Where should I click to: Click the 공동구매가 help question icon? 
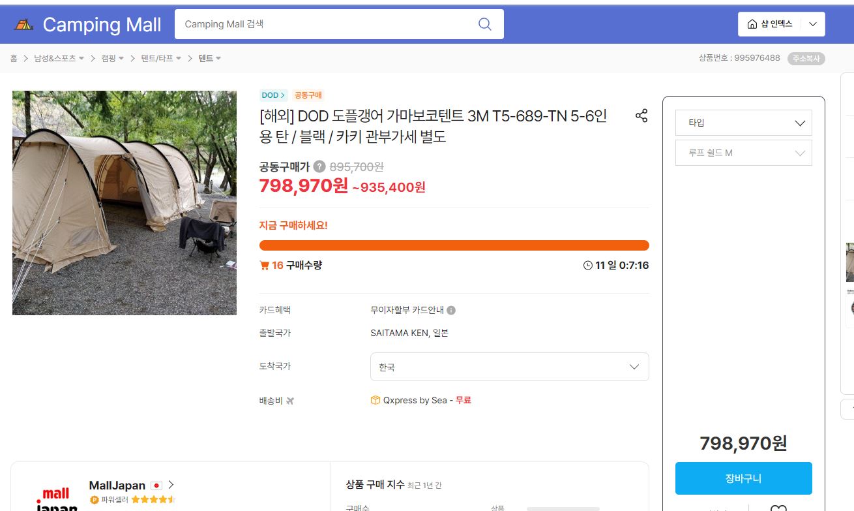(x=319, y=166)
